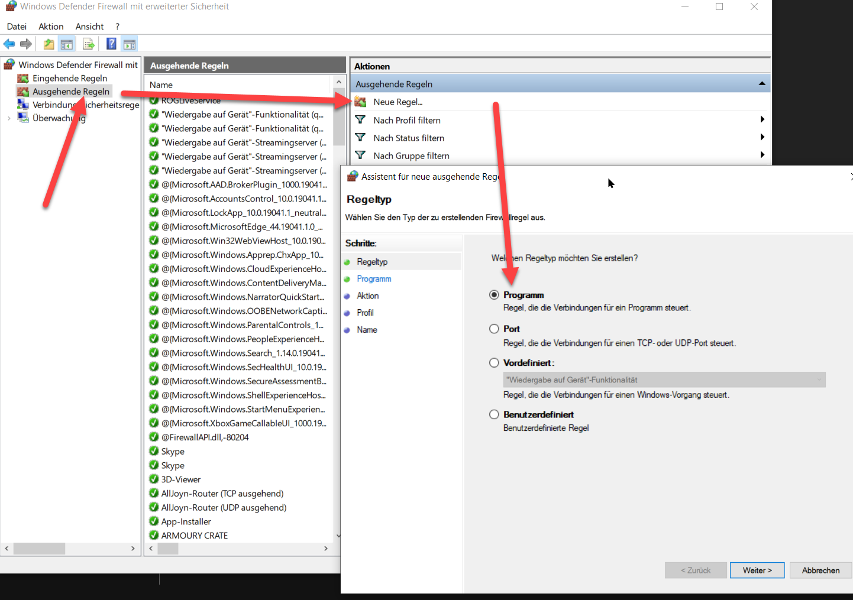Toggle the action pane toolbar icon
853x600 pixels.
pyautogui.click(x=130, y=44)
